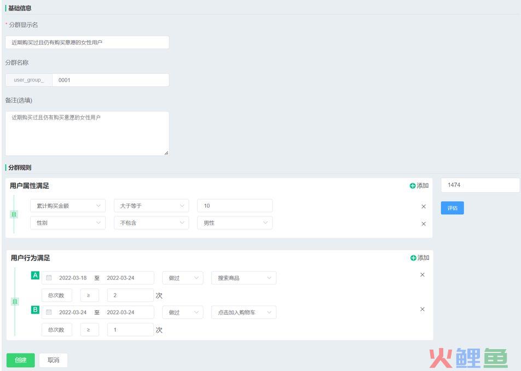The height and width of the screenshot is (371, 521).
Task: Click the 分群显示名 input field
Action: coord(87,43)
